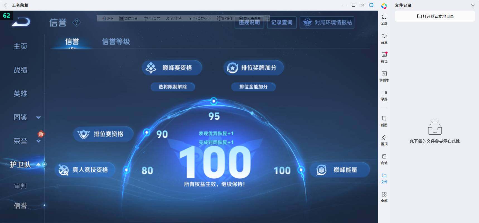The height and width of the screenshot is (223, 479).
Task: Open 荣誉 in left menu
Action: click(x=21, y=141)
